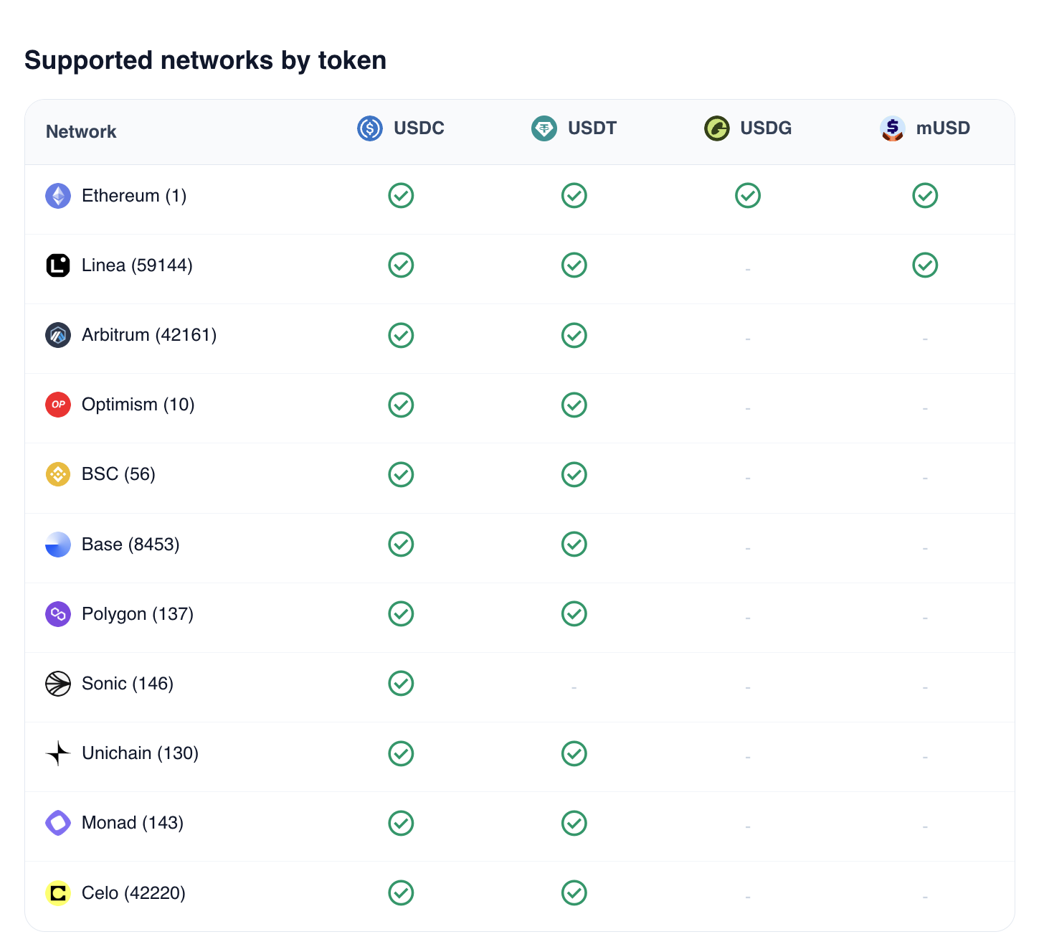The height and width of the screenshot is (947, 1044).
Task: Select the "Sonic (146)" network name
Action: pyautogui.click(x=128, y=684)
